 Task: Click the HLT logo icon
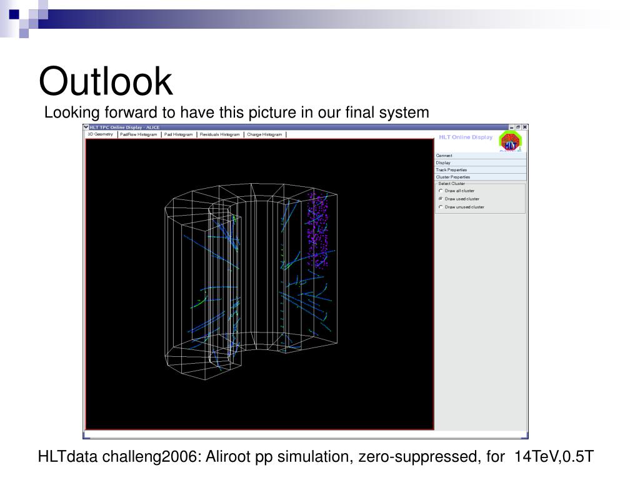click(511, 141)
